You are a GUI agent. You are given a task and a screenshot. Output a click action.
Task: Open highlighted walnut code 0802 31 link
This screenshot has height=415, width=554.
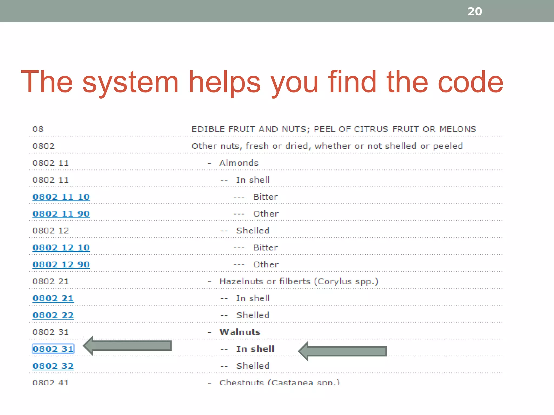point(53,349)
